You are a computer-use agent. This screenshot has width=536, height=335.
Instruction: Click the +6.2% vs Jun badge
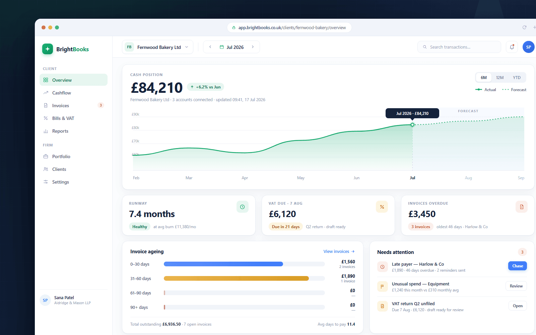205,87
